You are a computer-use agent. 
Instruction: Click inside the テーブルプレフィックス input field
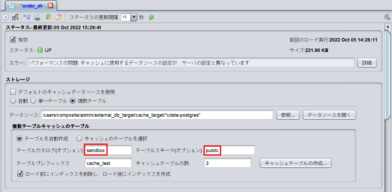tap(108, 163)
